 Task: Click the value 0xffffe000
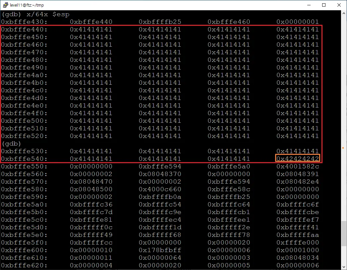[298, 243]
